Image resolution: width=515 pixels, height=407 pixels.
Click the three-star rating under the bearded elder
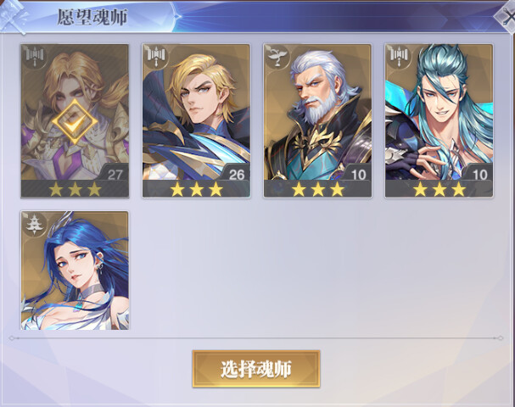pyautogui.click(x=317, y=189)
